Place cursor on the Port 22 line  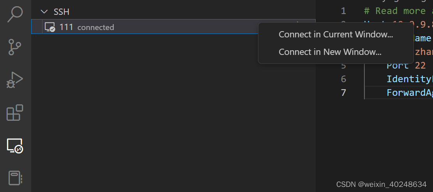[x=406, y=65]
